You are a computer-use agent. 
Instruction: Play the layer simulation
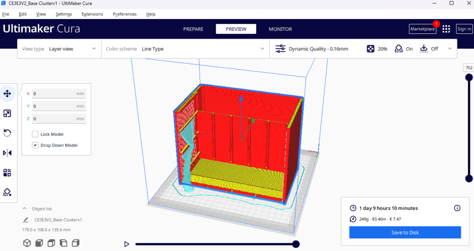[x=127, y=244]
